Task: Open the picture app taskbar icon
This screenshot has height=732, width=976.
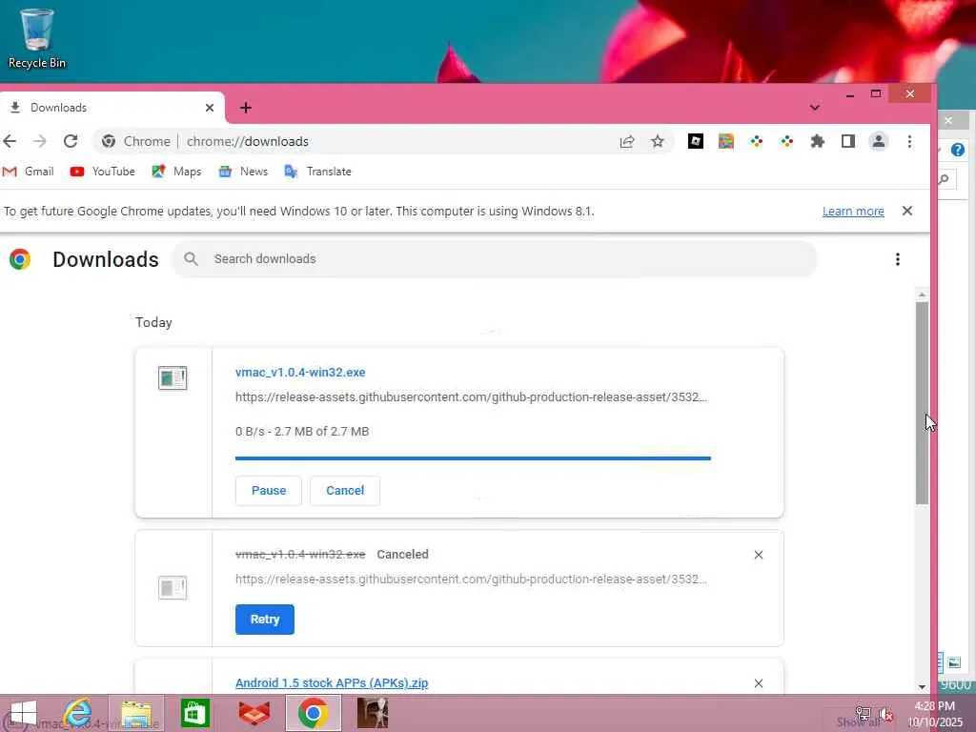Action: [373, 713]
